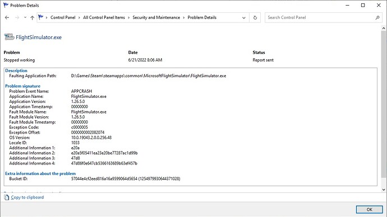Select the APPCRASH event name value

tap(81, 91)
